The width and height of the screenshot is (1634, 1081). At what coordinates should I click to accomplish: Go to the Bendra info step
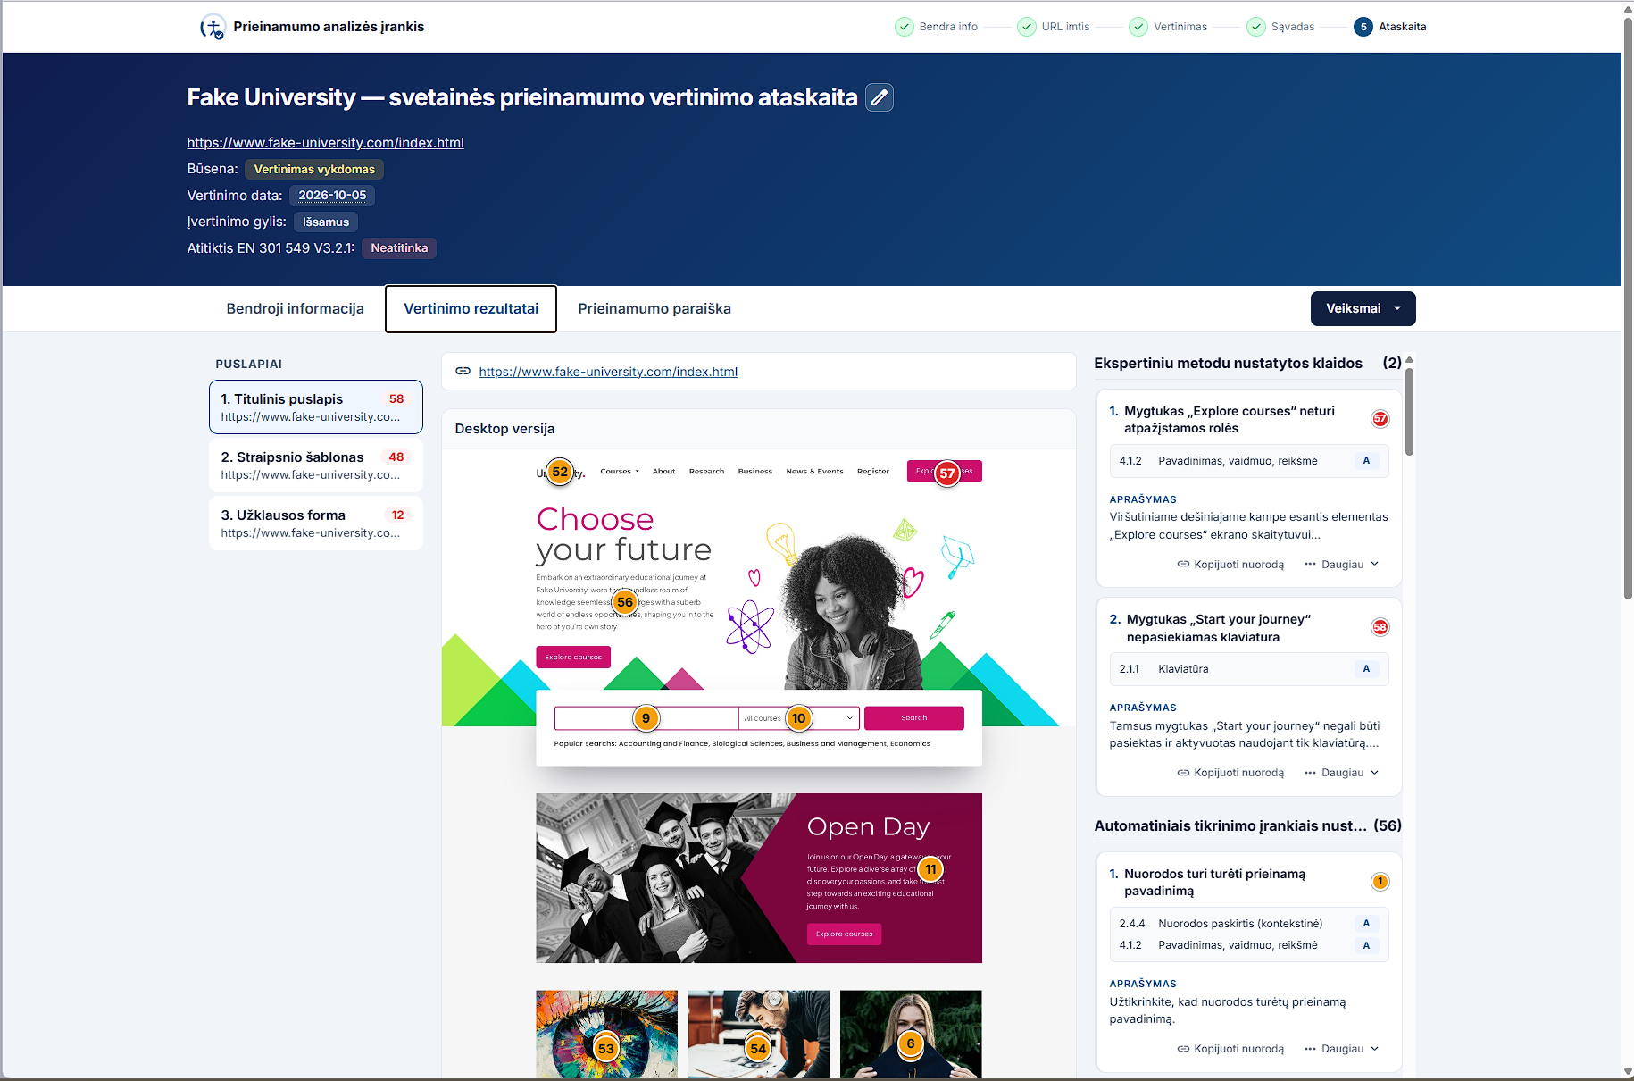(936, 27)
